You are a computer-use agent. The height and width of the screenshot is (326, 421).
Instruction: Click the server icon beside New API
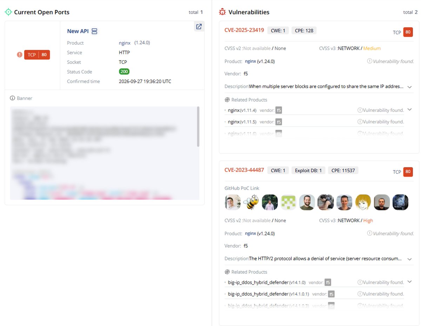tap(94, 31)
